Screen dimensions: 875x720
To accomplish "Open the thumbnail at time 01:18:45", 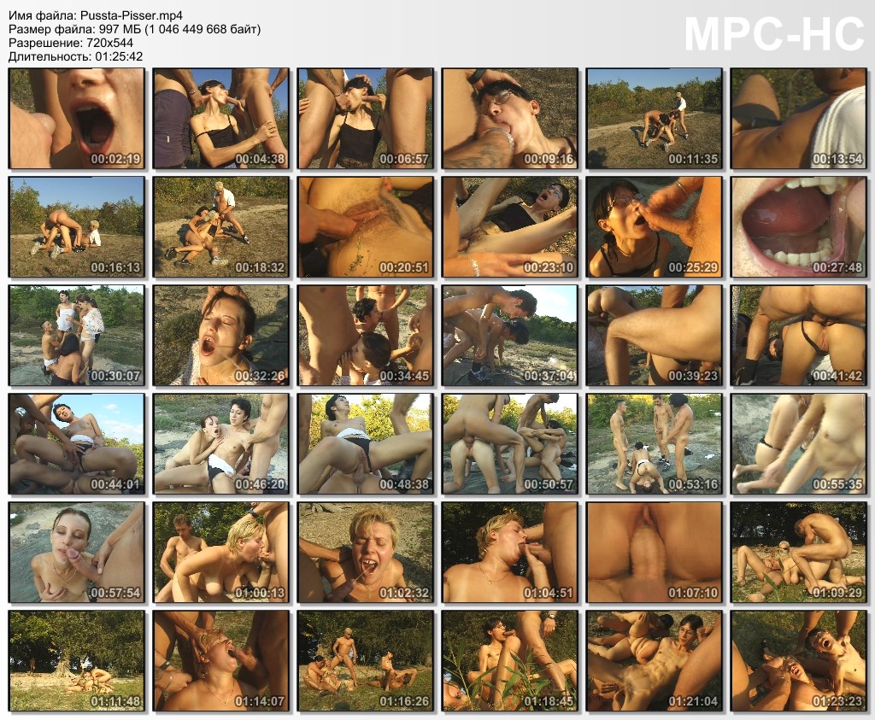I will [x=510, y=661].
